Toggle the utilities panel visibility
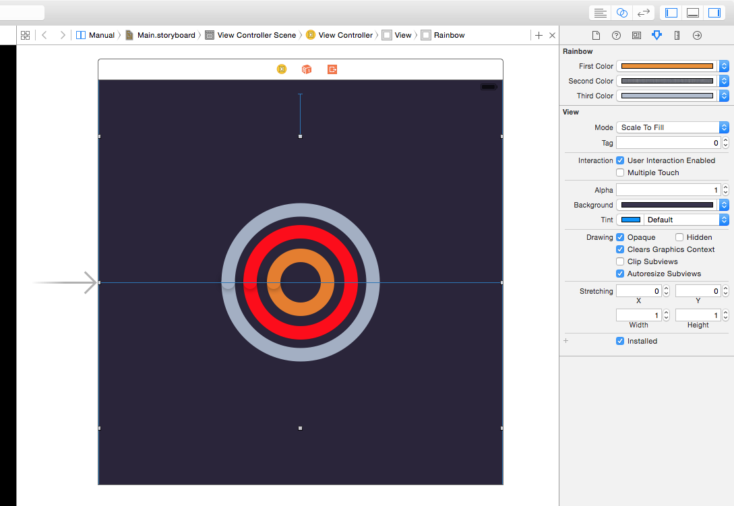The image size is (734, 506). click(716, 12)
